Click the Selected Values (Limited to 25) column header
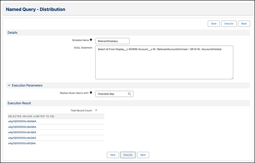The height and width of the screenshot is (163, 255). tap(56, 116)
